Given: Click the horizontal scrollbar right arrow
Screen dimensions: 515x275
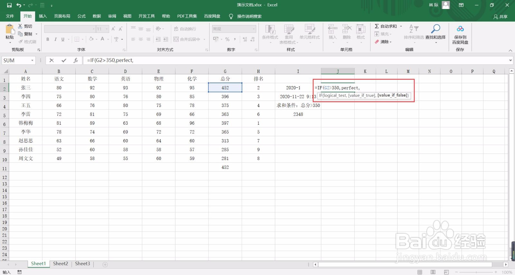Looking at the screenshot, I should click(x=506, y=264).
